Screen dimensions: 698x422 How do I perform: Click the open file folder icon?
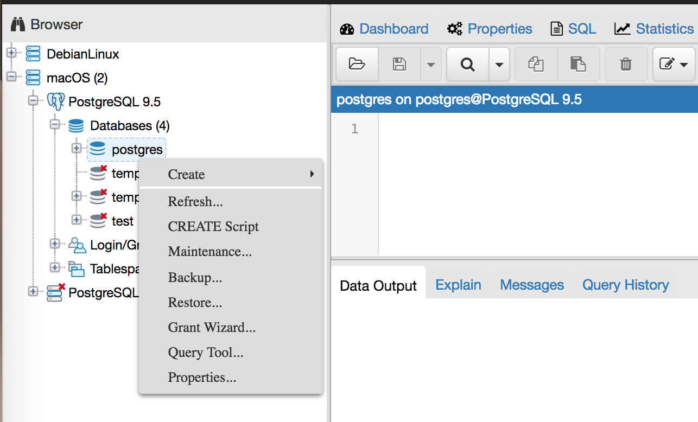tap(357, 64)
